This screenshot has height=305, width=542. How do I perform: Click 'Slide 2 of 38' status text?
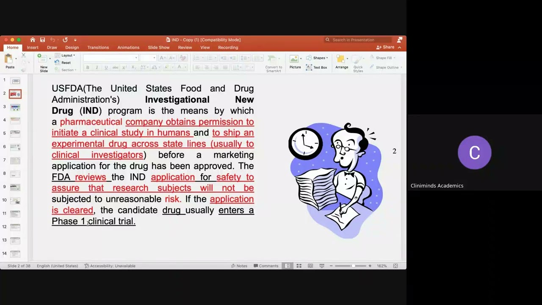19,266
